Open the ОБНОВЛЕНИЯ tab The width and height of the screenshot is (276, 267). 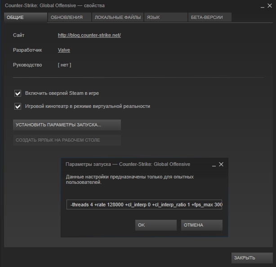pyautogui.click(x=70, y=17)
